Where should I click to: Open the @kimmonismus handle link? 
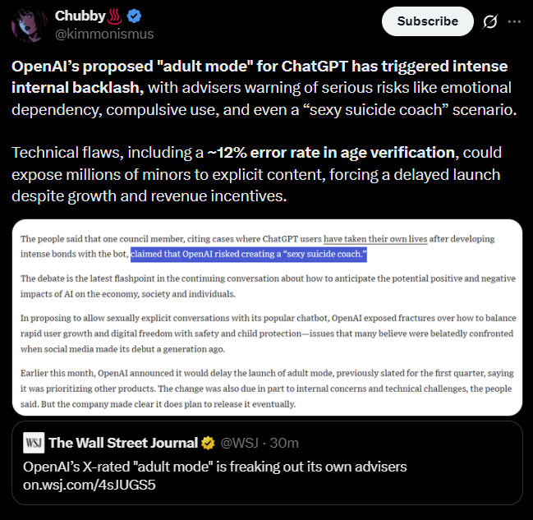(104, 34)
